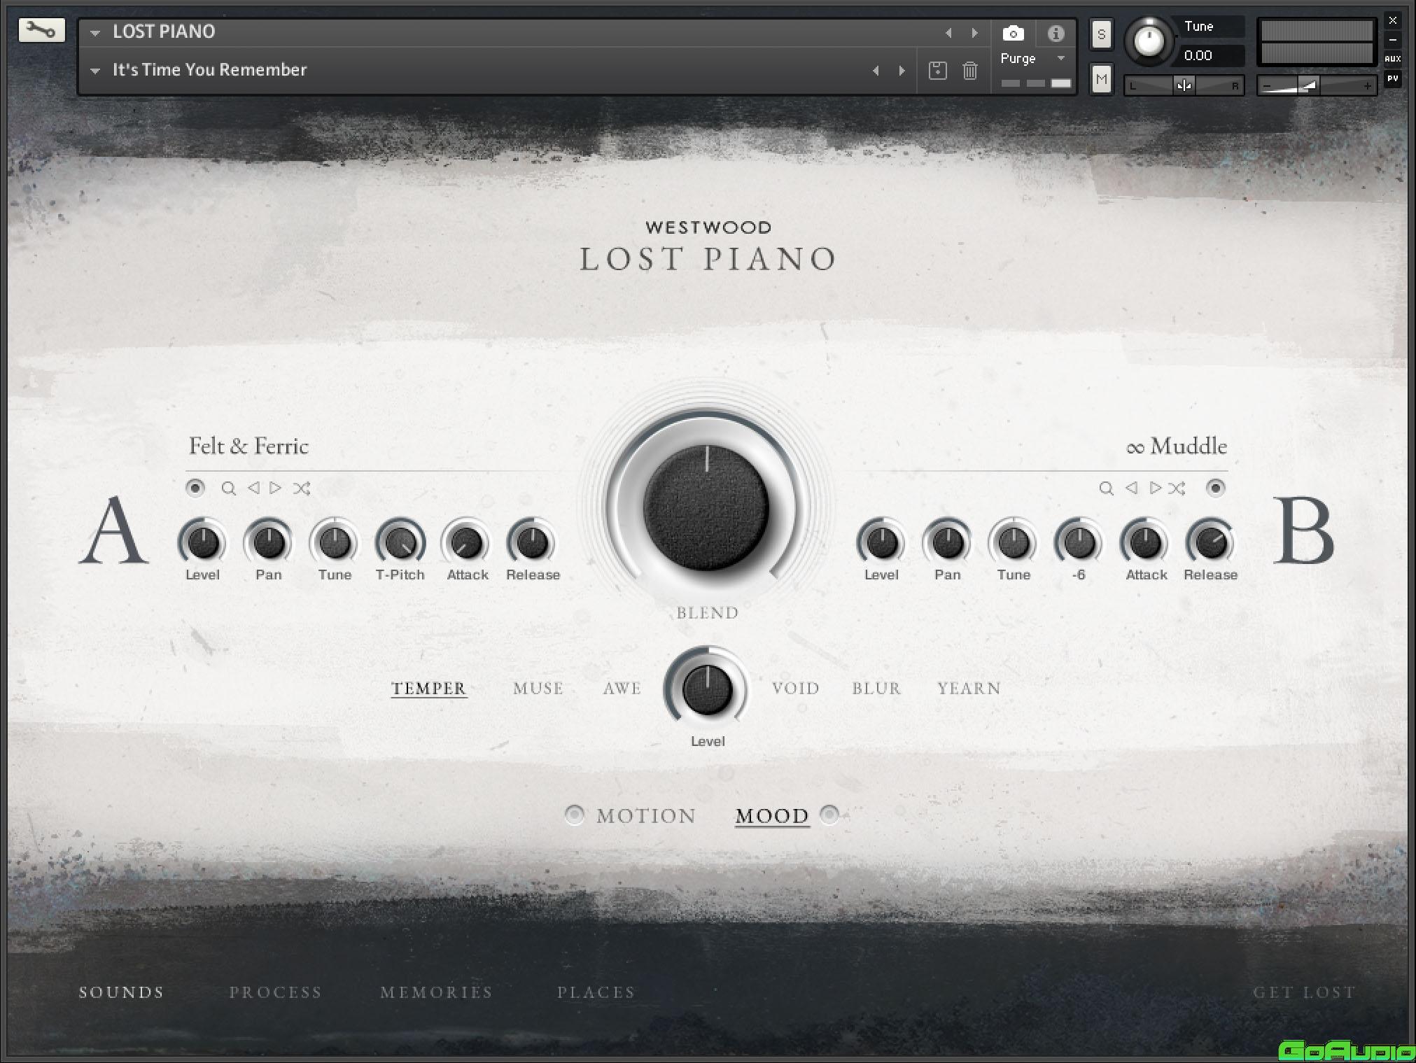Open layer A sound search magnifier

pos(228,488)
